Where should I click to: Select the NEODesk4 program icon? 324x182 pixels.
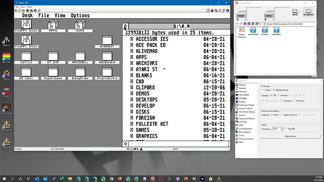[107, 57]
